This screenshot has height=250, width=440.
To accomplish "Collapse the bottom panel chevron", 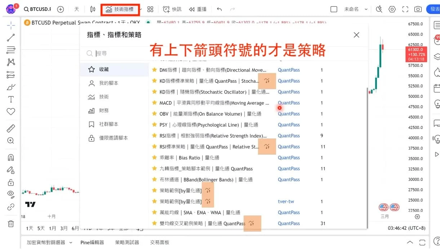I will 410,242.
